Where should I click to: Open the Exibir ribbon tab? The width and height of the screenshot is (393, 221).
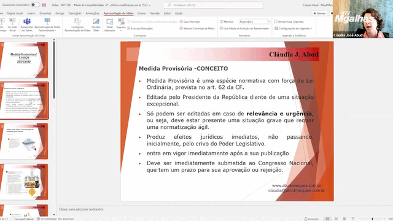[167, 14]
